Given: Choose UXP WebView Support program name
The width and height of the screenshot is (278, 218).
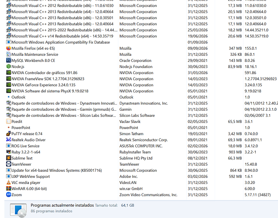Looking at the screenshot, I should (x=31, y=177).
